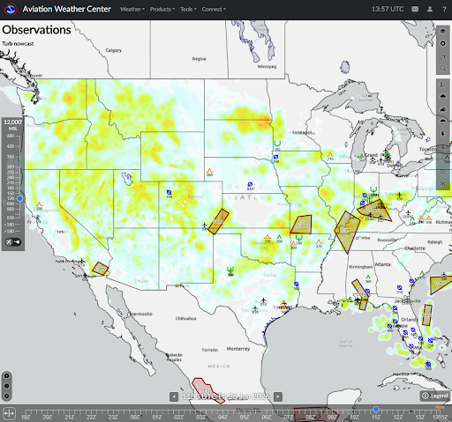452x422 pixels.
Task: Select the <180 altitude band option
Action: tap(9, 225)
